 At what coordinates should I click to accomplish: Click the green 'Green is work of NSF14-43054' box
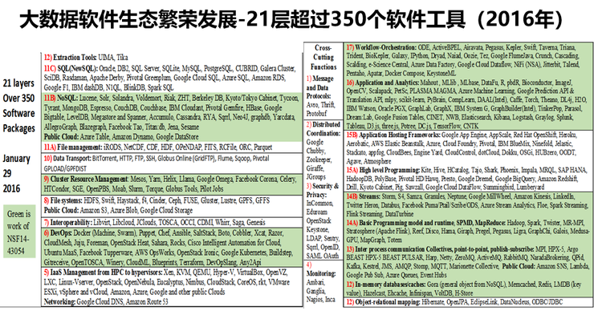pos(19,232)
